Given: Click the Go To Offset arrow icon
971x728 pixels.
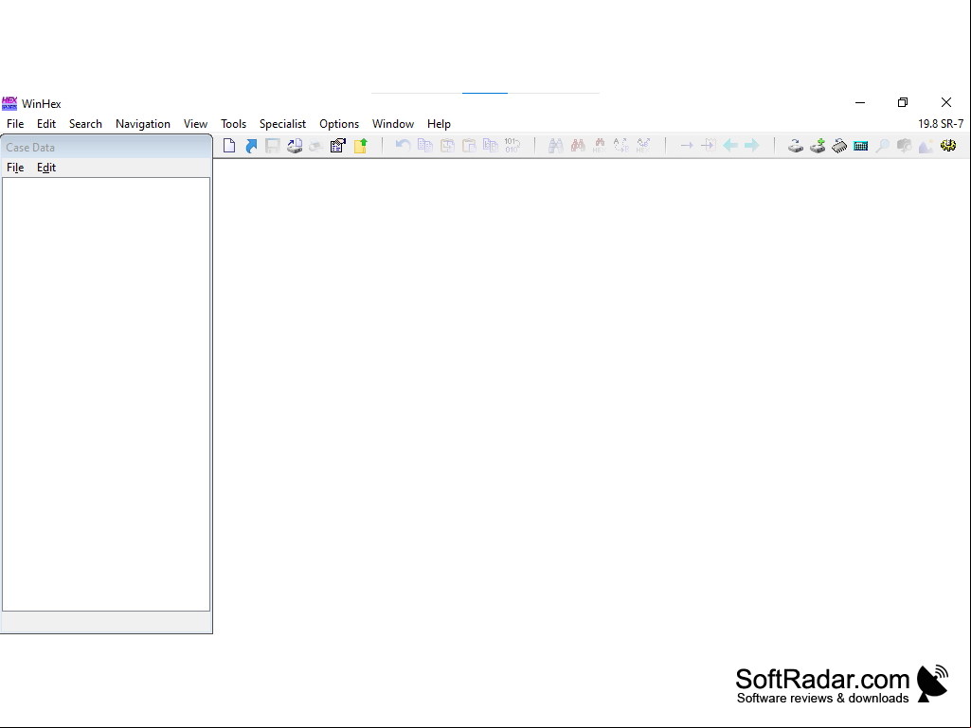Looking at the screenshot, I should click(x=687, y=146).
